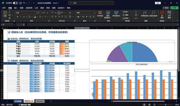Expand the font color dropdown arrow
The image size is (180, 106).
click(42, 17)
